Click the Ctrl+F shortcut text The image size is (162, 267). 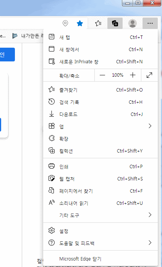click(x=136, y=191)
